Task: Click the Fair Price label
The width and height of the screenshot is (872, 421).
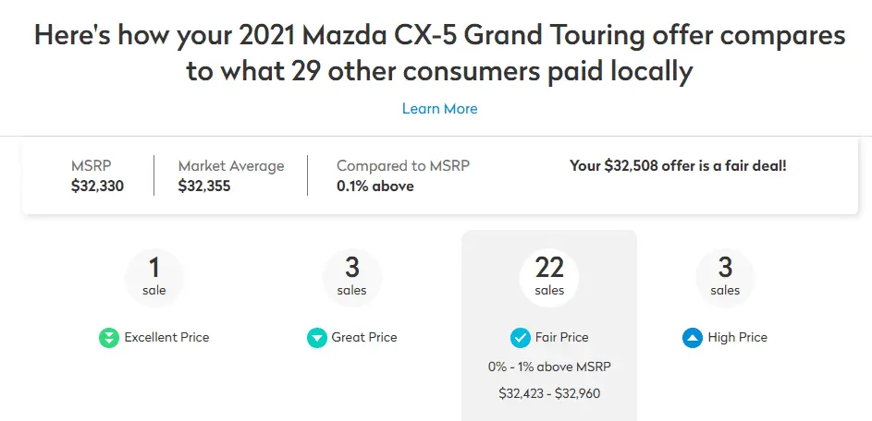Action: [x=561, y=338]
